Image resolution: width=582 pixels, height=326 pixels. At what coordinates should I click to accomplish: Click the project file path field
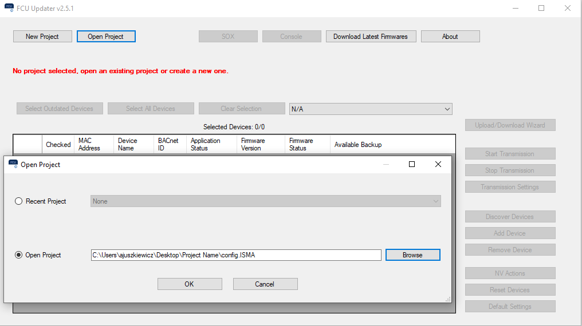point(235,255)
